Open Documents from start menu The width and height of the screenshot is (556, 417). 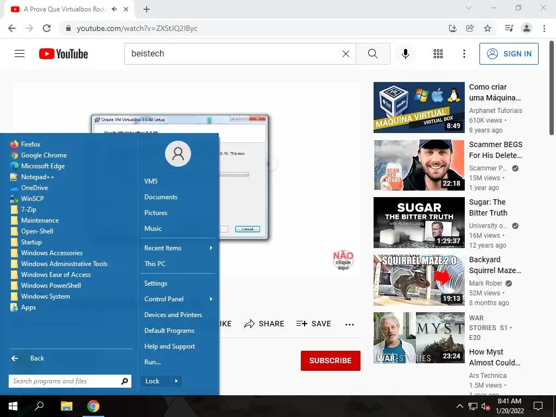coord(161,197)
